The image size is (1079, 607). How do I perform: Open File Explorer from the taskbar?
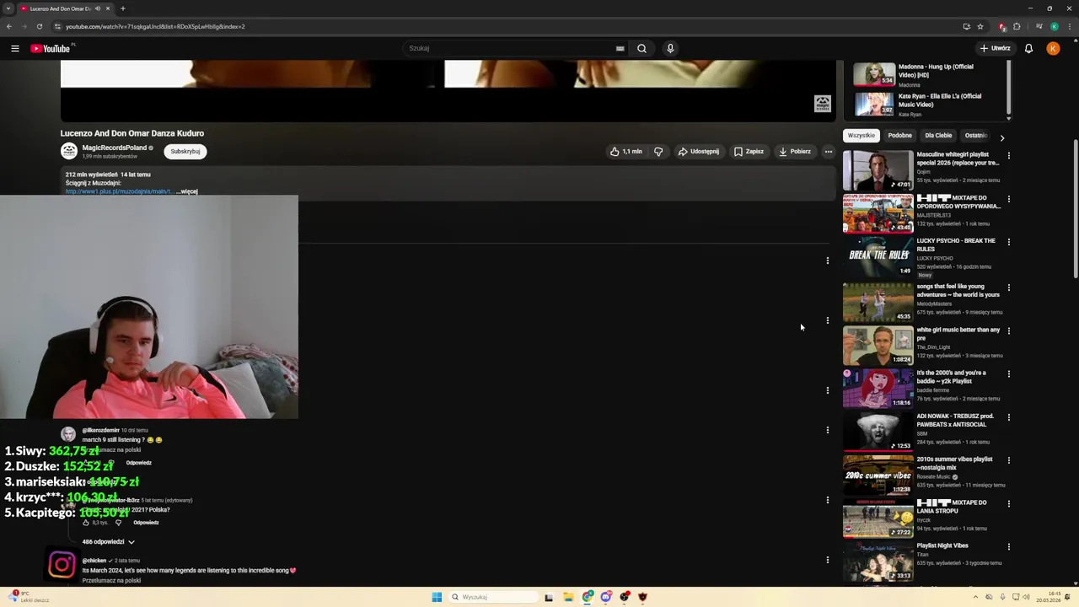coord(568,597)
